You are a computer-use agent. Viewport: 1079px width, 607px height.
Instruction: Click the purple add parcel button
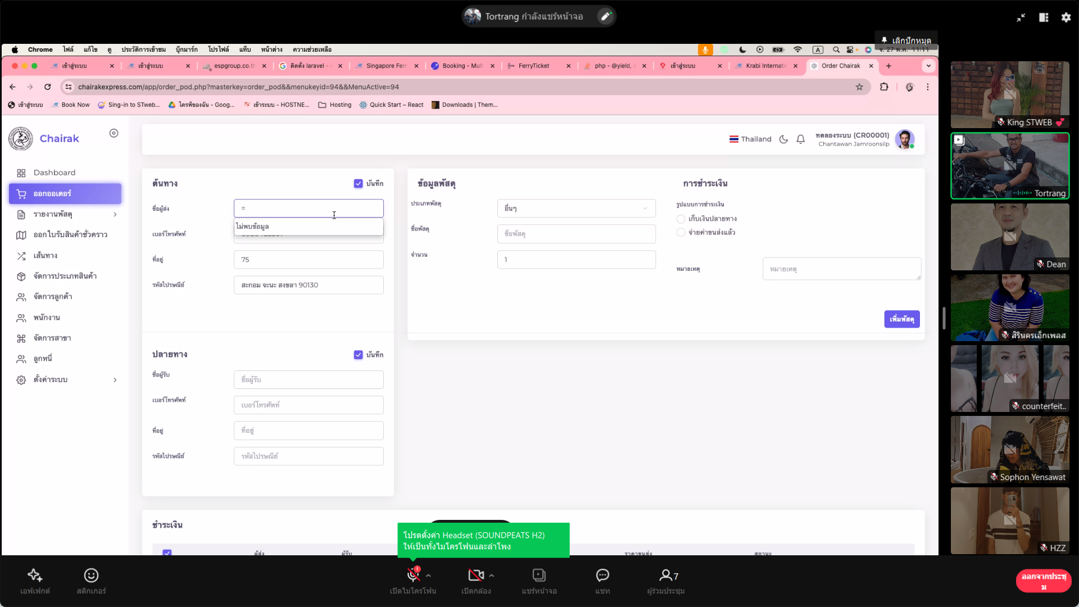tap(901, 319)
